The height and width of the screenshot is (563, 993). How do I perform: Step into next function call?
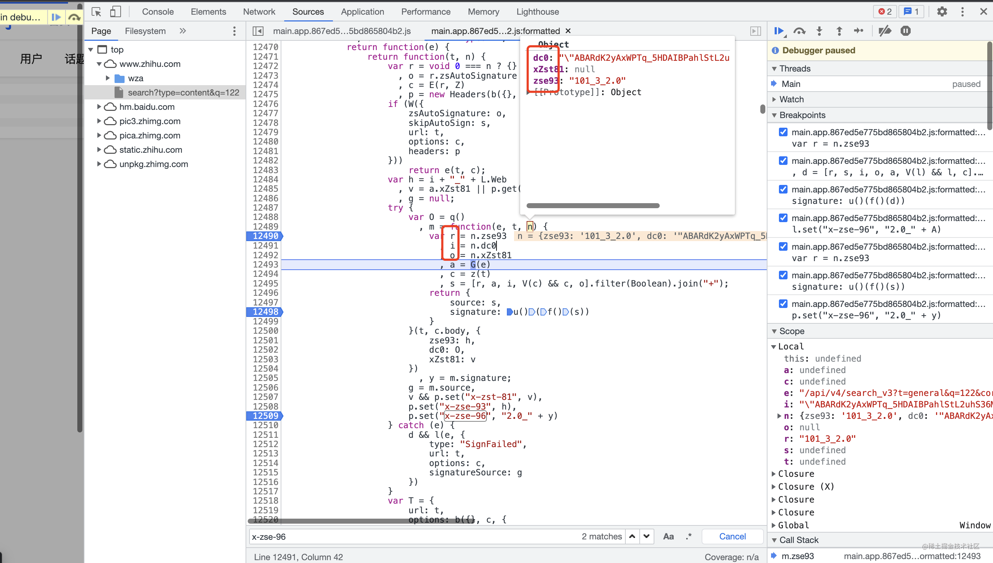click(819, 31)
